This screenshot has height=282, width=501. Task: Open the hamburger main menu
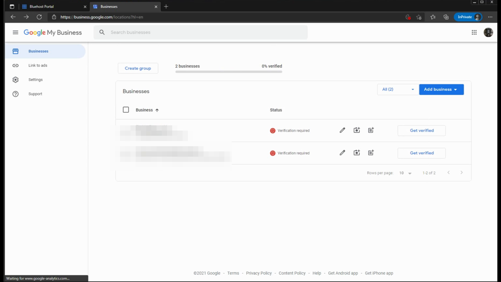pyautogui.click(x=15, y=32)
